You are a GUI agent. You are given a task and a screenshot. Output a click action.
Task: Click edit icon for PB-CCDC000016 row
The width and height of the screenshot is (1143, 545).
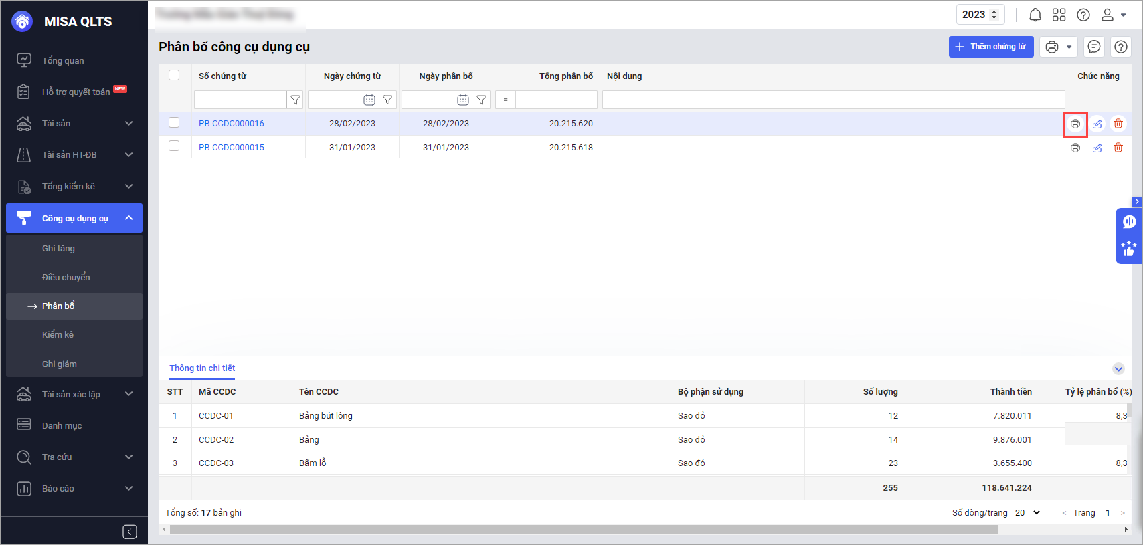1097,124
